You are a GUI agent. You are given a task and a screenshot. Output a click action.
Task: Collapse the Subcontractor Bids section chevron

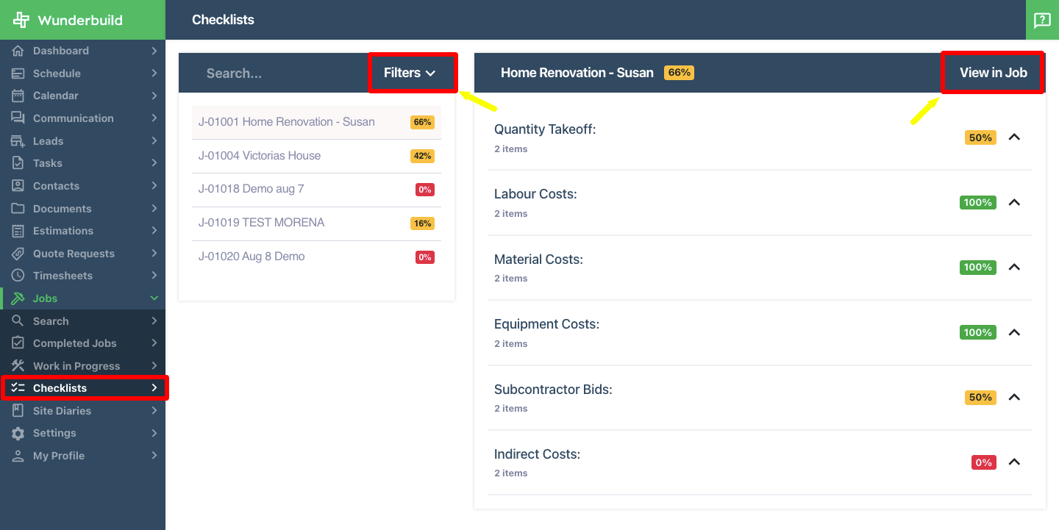coord(1014,397)
